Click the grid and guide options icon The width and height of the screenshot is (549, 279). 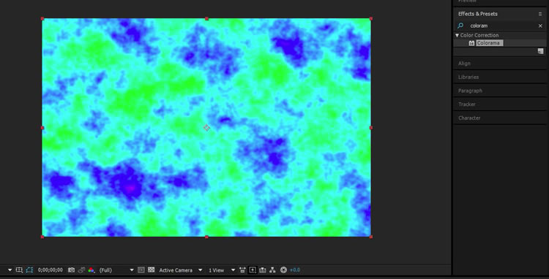19,270
